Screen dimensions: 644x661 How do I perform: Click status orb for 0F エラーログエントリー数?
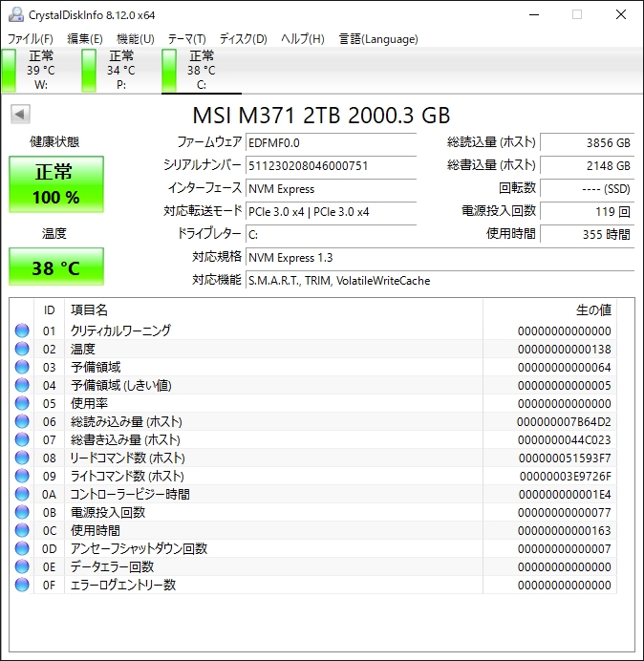(22, 585)
